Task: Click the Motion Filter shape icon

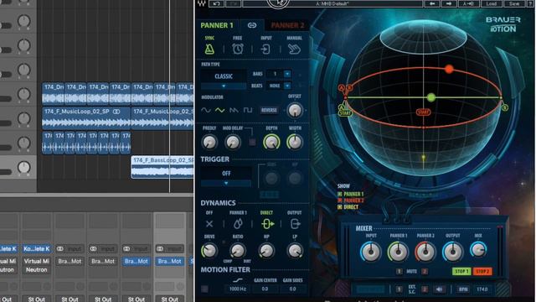Action: point(238,280)
